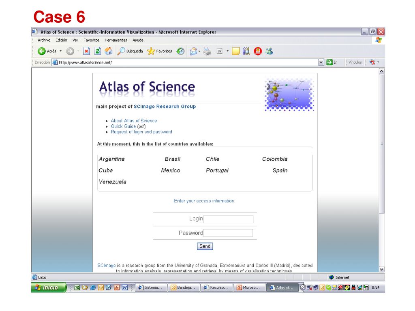Switch to Sistema taskbar window
Viewport: 415px width, 311px height.
pos(152,288)
